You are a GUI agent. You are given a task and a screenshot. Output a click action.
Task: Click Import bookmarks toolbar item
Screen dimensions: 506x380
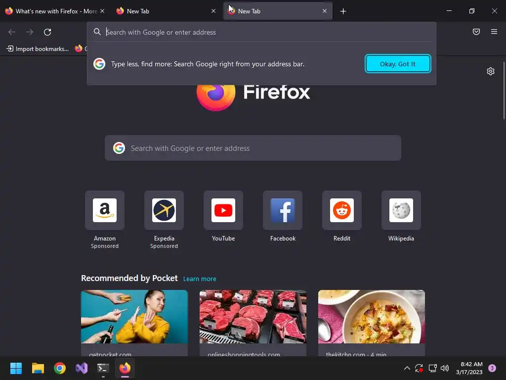pos(38,49)
